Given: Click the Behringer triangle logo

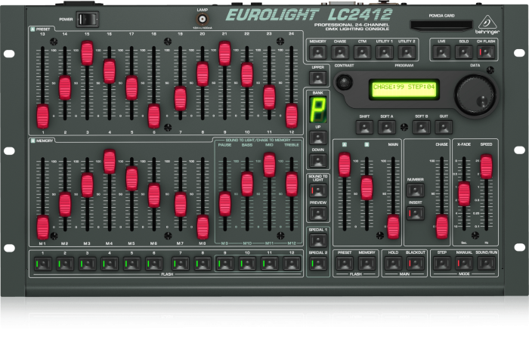Looking at the screenshot, I should (x=487, y=23).
